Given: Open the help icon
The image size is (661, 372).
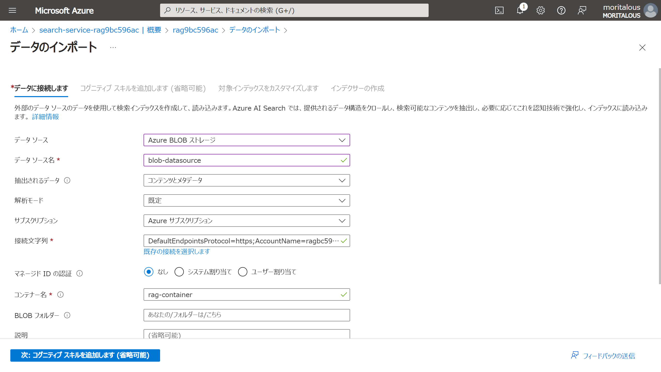Looking at the screenshot, I should point(561,10).
